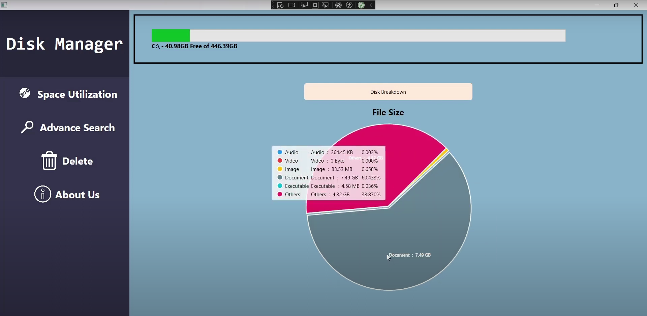
Task: Click the blue Audio legend dot
Action: pyautogui.click(x=280, y=152)
